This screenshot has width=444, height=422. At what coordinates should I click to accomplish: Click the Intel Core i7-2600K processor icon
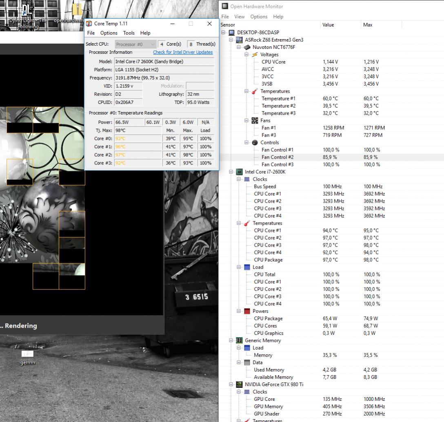click(x=240, y=172)
